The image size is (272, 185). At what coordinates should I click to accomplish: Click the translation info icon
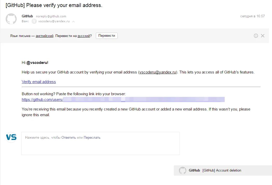pos(256,36)
